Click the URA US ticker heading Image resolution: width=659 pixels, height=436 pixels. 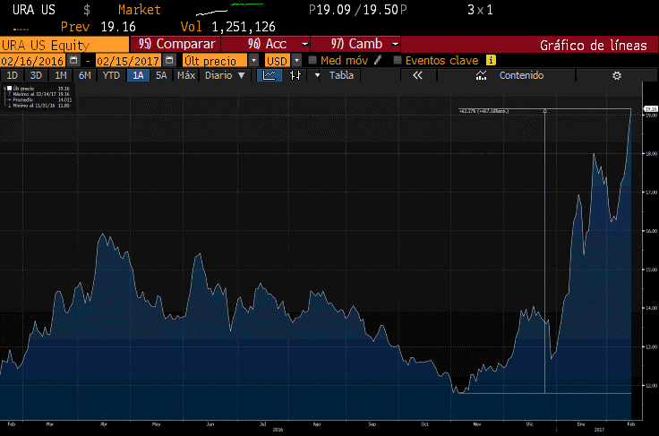34,10
